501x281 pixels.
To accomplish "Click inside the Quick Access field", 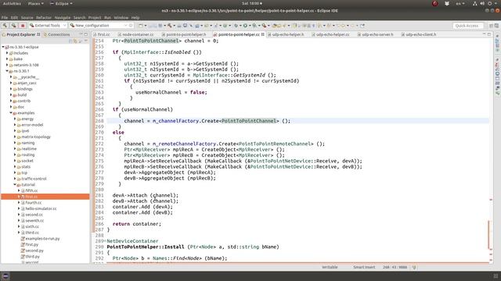I will [x=467, y=26].
